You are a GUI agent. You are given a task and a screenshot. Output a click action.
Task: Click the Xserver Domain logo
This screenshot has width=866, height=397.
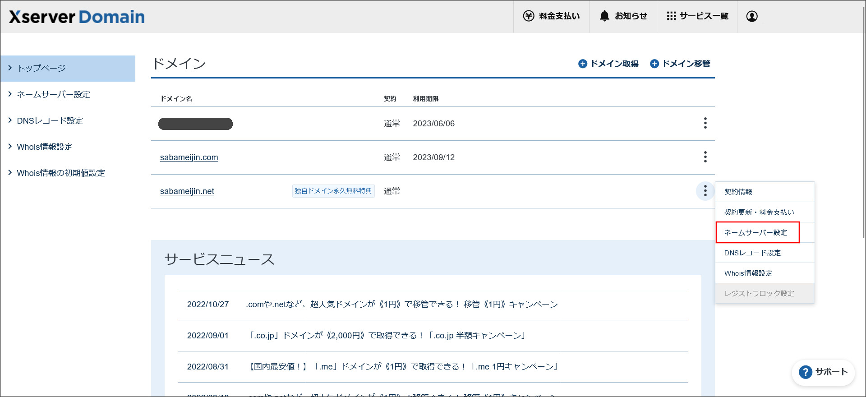point(77,17)
